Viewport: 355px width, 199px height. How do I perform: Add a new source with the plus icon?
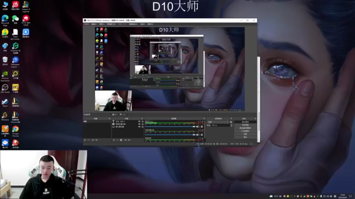(114, 140)
